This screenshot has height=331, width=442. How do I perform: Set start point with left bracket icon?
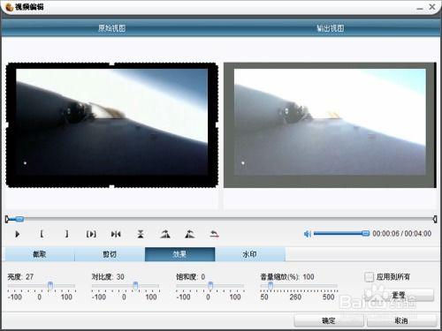coord(42,234)
